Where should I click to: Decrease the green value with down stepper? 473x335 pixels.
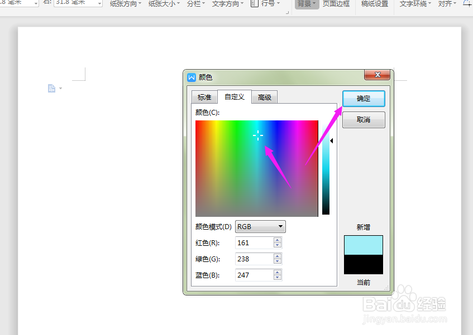pyautogui.click(x=278, y=261)
